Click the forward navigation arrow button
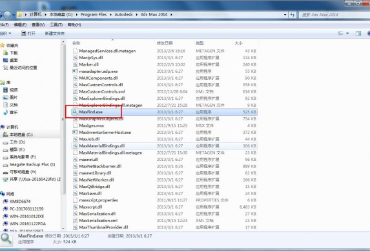This screenshot has width=370, height=251. tap(7, 15)
